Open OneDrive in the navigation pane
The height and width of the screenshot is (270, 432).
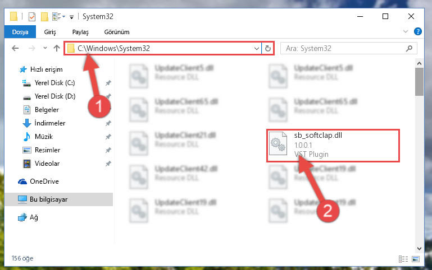39,181
